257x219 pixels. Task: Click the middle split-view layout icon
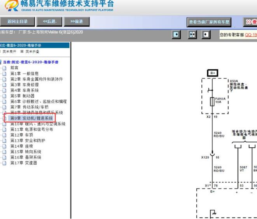coord(192,34)
